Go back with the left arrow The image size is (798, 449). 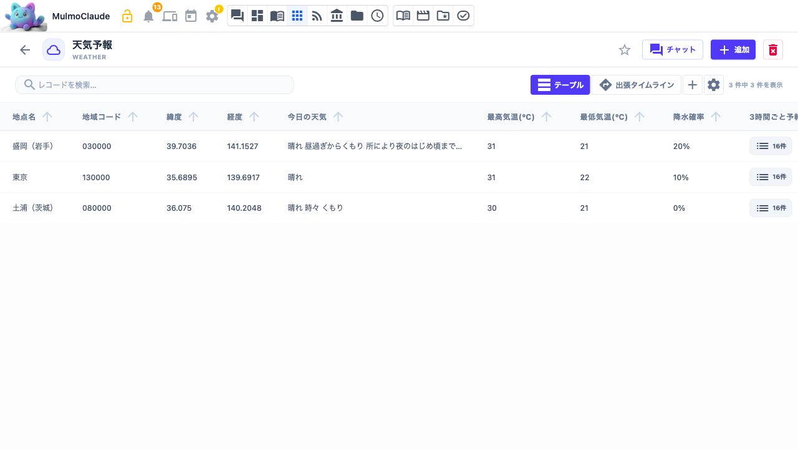[x=25, y=50]
